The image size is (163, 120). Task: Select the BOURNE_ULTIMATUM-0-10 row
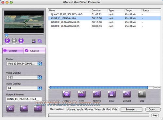point(104,22)
